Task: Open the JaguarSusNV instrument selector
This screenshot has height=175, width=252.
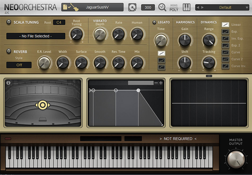Action: point(92,7)
